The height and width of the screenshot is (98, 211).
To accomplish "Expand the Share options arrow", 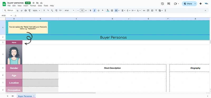I will pos(195,4).
